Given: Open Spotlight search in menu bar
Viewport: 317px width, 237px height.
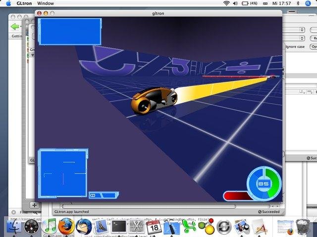Looking at the screenshot, I should point(308,3).
